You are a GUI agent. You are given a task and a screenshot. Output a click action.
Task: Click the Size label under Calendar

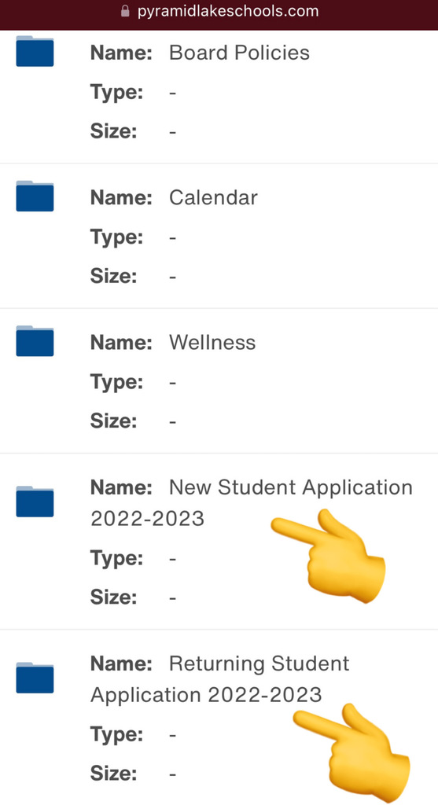click(x=113, y=277)
